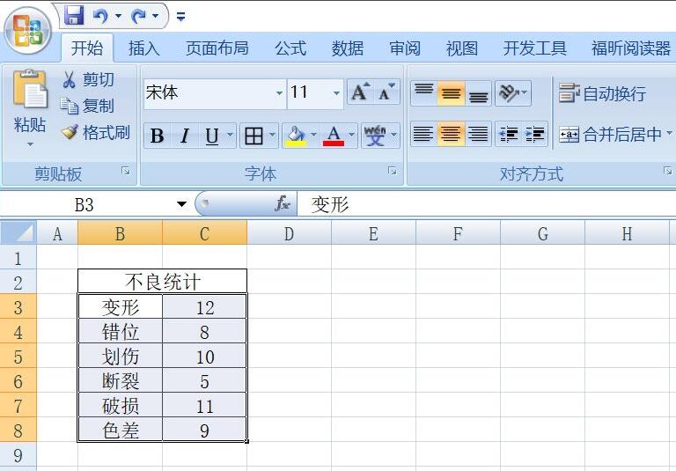Set top vertical alignment
This screenshot has width=676, height=471.
[x=423, y=92]
